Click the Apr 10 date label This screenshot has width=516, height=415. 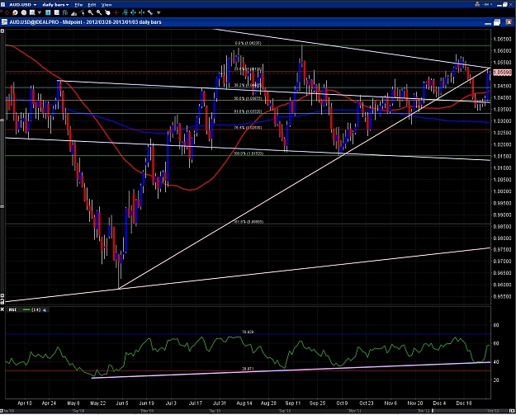point(25,403)
